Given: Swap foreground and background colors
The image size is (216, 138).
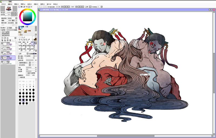Looking at the screenshot, I should pyautogui.click(x=36, y=37).
